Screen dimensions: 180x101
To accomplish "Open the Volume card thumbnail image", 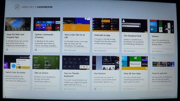I will [x=162, y=26].
